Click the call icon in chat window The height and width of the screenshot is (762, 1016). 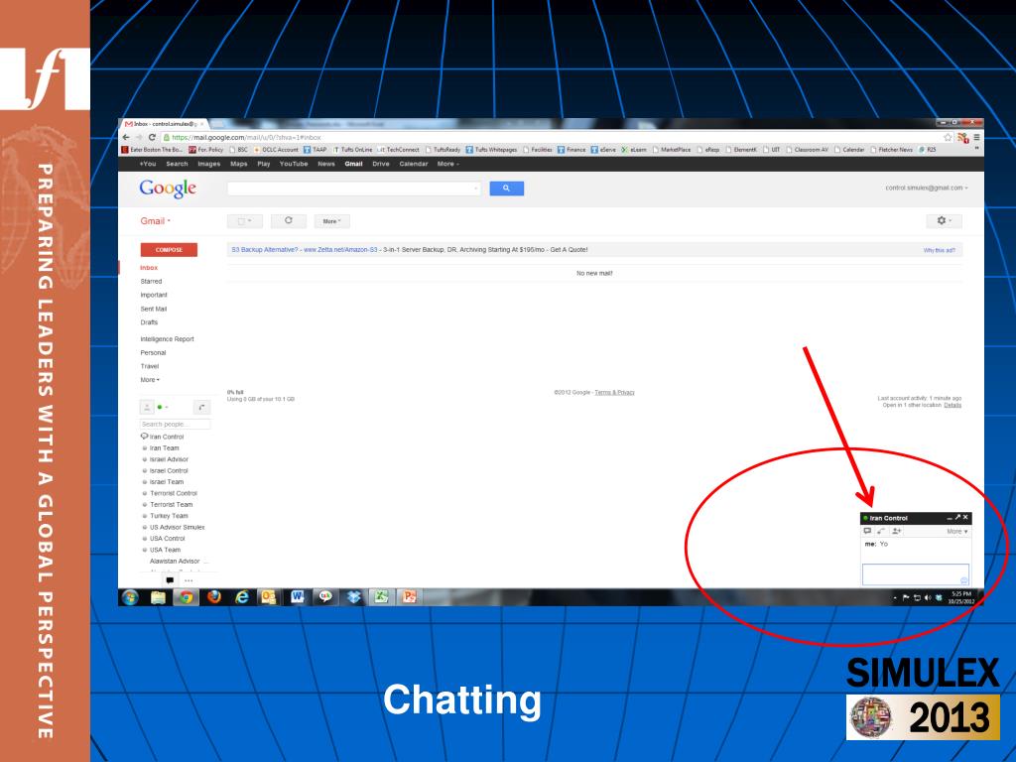pyautogui.click(x=881, y=532)
